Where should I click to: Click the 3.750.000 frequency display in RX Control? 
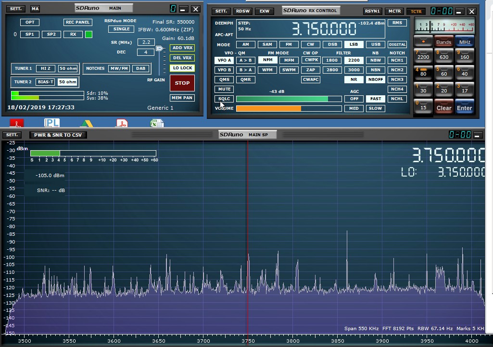324,28
